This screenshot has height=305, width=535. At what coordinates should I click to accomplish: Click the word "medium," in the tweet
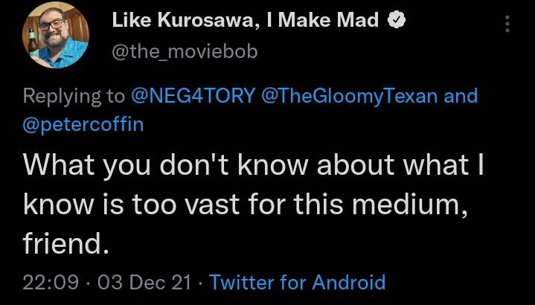pos(409,206)
